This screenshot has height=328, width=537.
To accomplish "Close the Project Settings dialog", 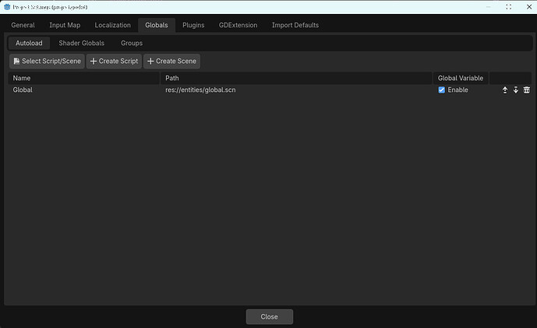I will pyautogui.click(x=270, y=316).
